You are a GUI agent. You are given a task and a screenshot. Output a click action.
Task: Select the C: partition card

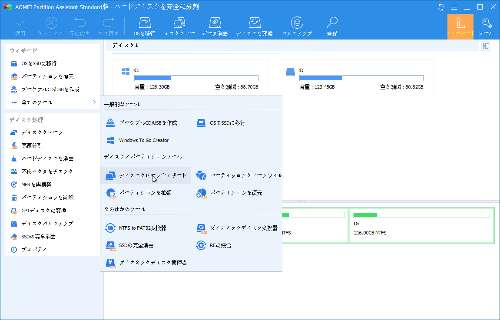click(191, 77)
